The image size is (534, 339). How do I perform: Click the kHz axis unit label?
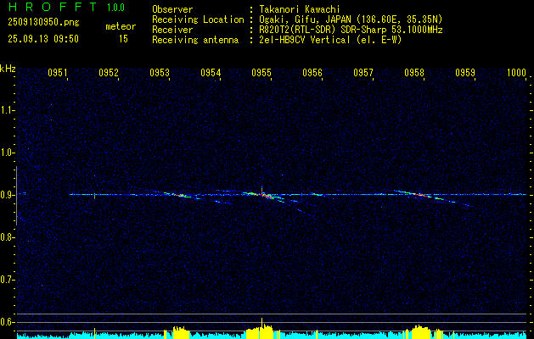[8, 69]
